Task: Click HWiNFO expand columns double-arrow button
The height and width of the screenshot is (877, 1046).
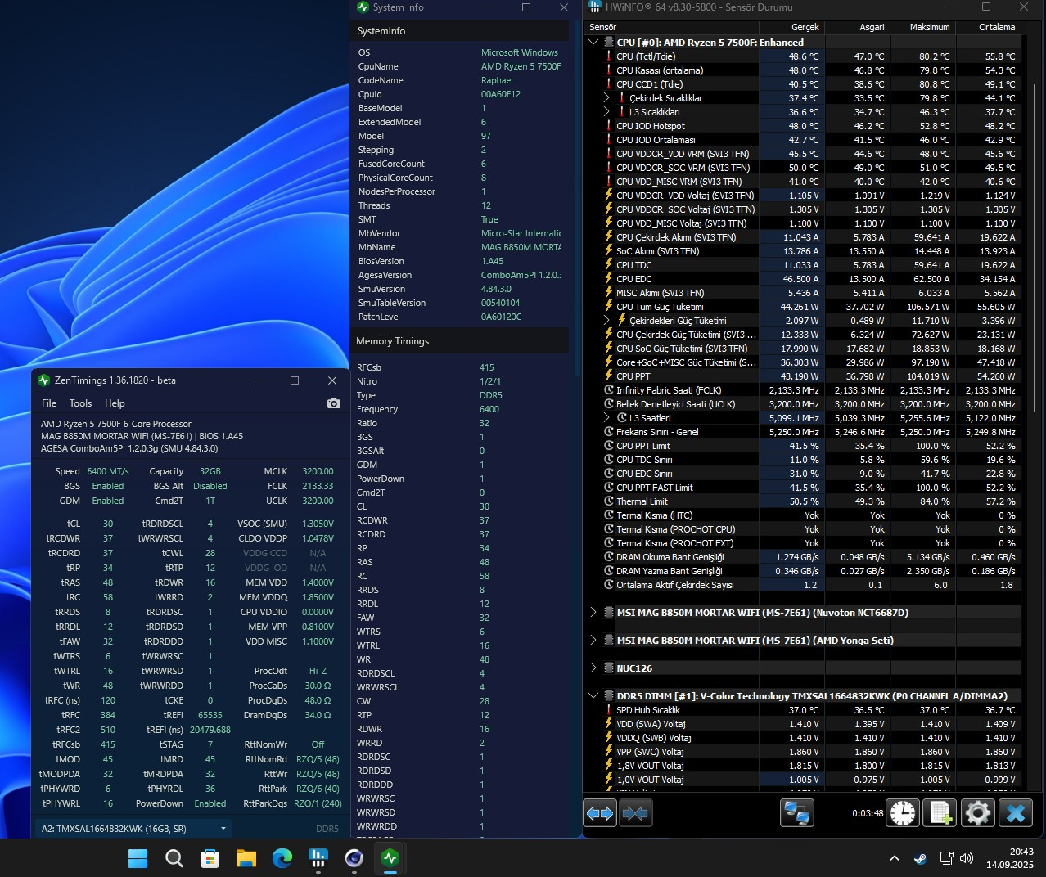Action: [x=600, y=813]
